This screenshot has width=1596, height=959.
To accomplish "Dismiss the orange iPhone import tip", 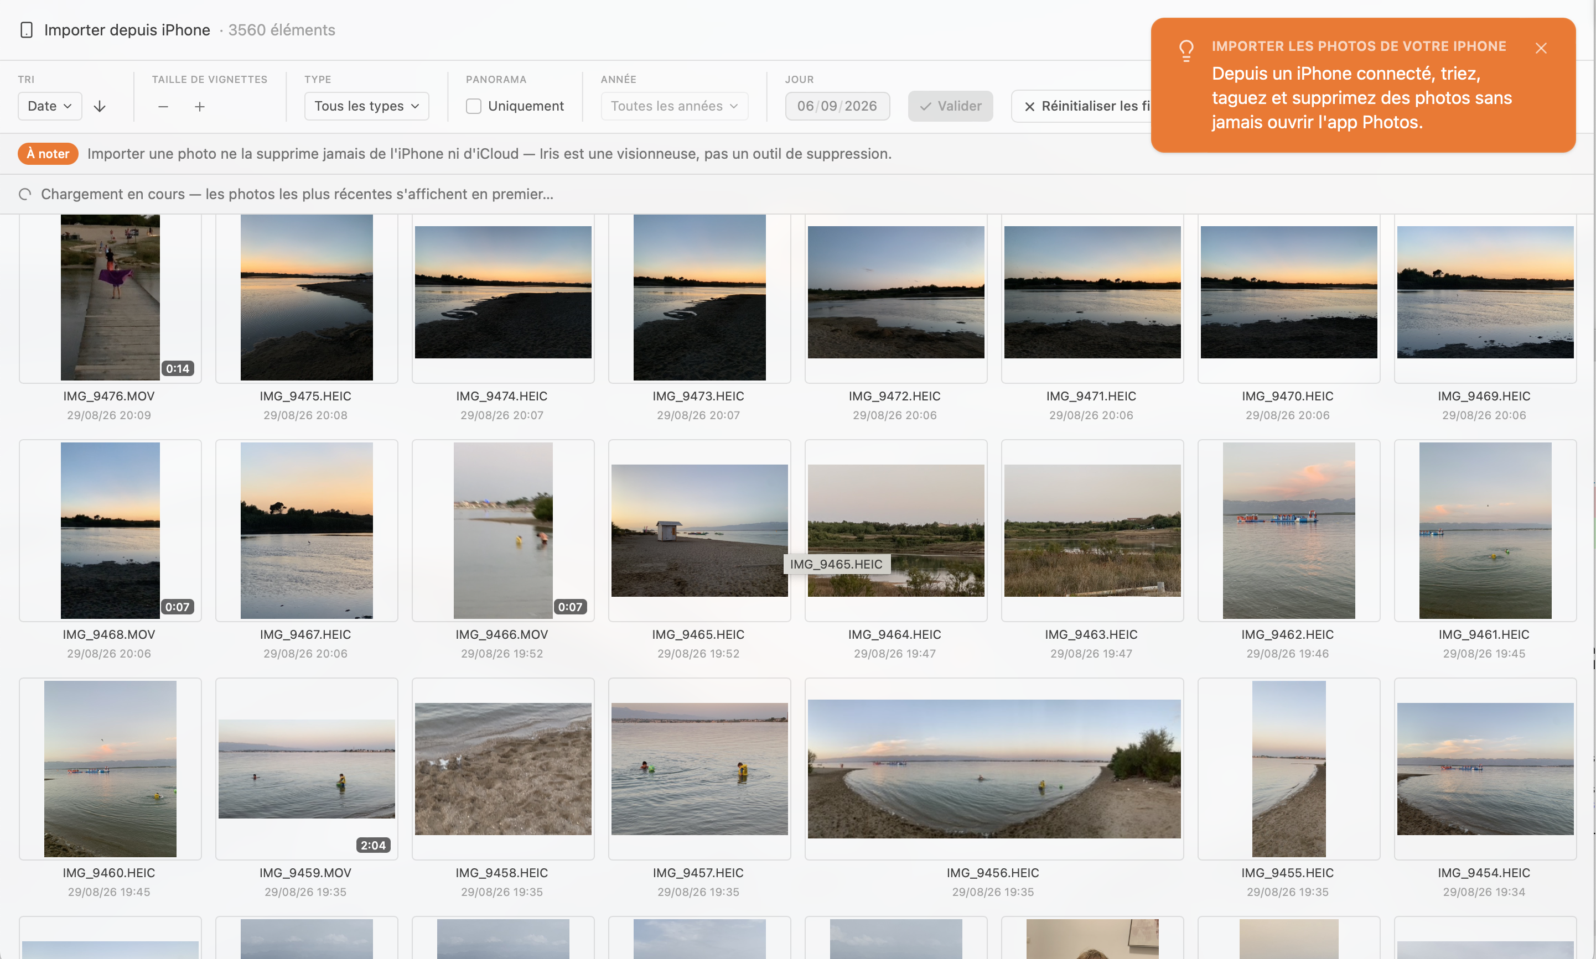I will (x=1541, y=48).
